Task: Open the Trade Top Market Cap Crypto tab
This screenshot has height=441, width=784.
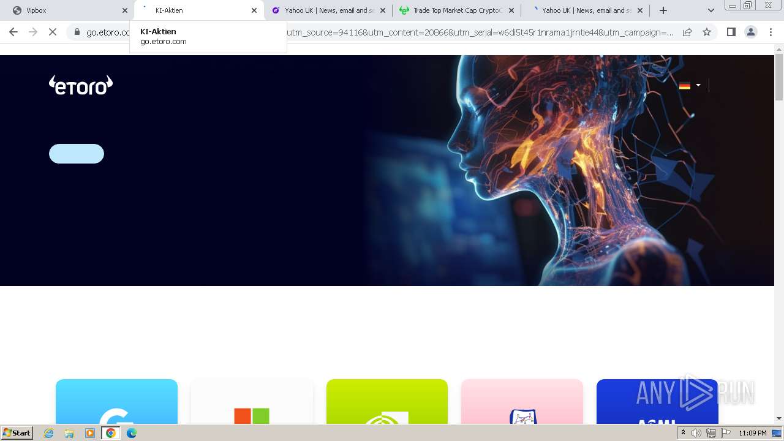Action: [x=457, y=10]
